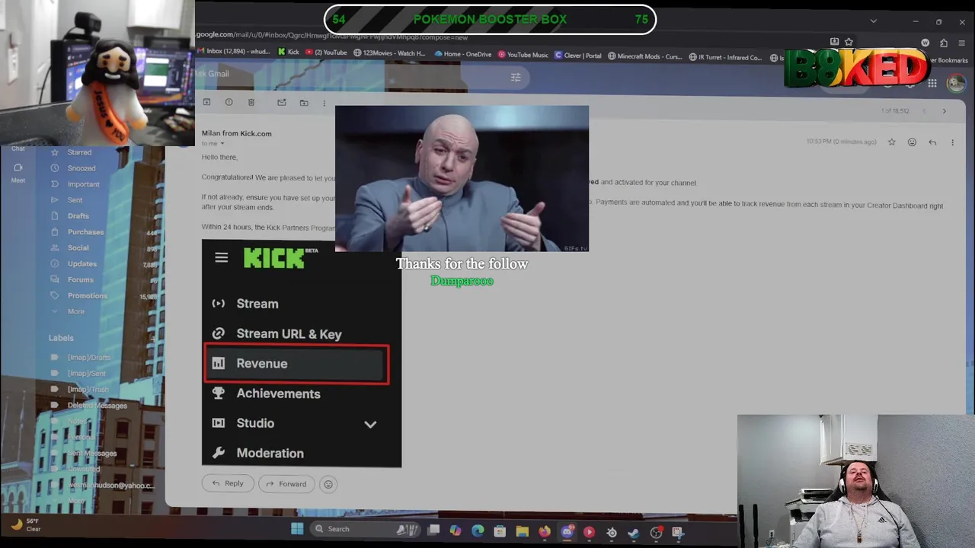
Task: Click the Forward button below the email
Action: click(286, 483)
